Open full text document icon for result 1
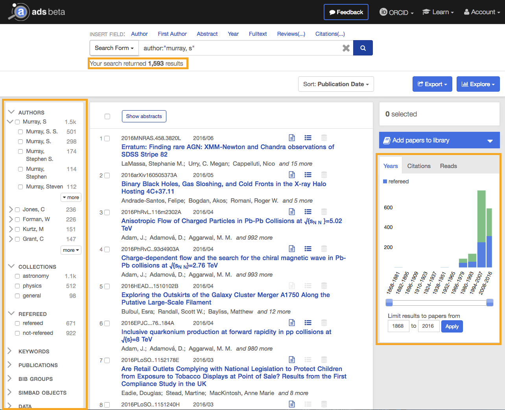Viewport: 505px width, 410px height. 292,138
